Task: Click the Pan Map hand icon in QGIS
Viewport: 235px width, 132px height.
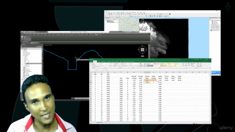Action: point(119,14)
